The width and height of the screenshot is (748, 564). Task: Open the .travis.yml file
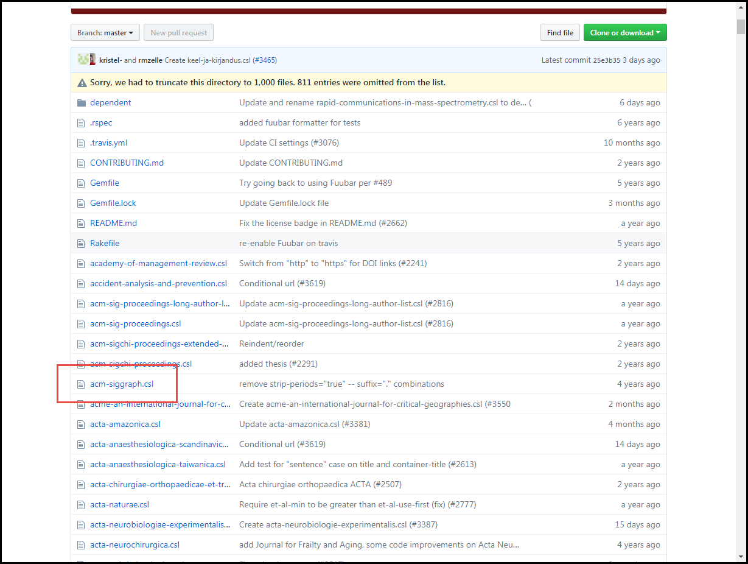point(109,143)
